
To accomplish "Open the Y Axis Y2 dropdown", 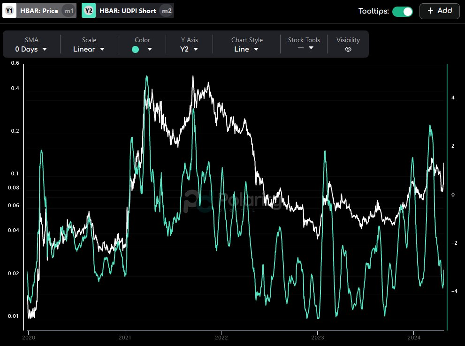I will click(189, 49).
